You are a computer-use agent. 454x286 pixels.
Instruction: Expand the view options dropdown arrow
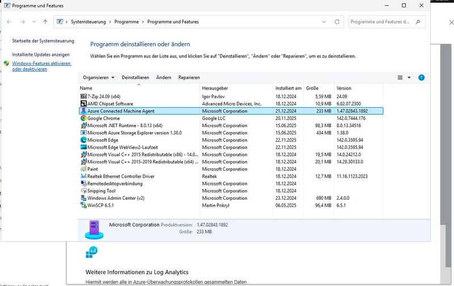click(409, 77)
